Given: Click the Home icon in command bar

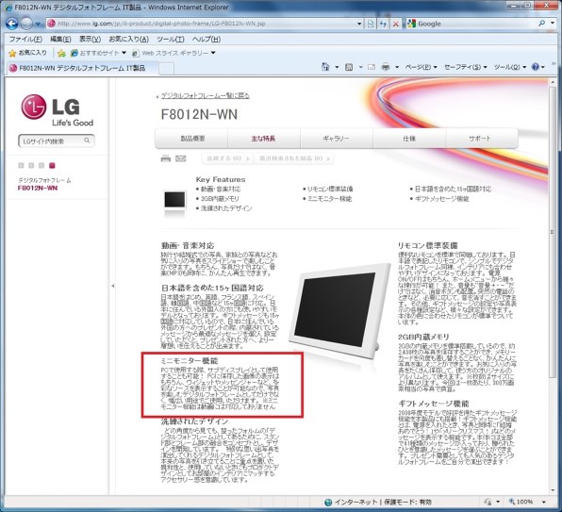Looking at the screenshot, I should tap(325, 67).
